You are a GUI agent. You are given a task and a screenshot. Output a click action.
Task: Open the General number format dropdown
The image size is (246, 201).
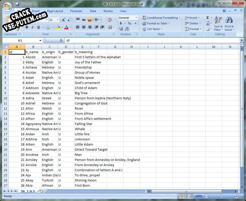pyautogui.click(x=136, y=18)
